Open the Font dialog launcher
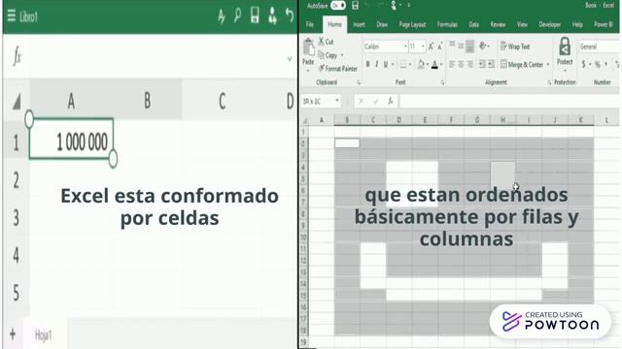Image resolution: width=622 pixels, height=349 pixels. click(x=443, y=82)
